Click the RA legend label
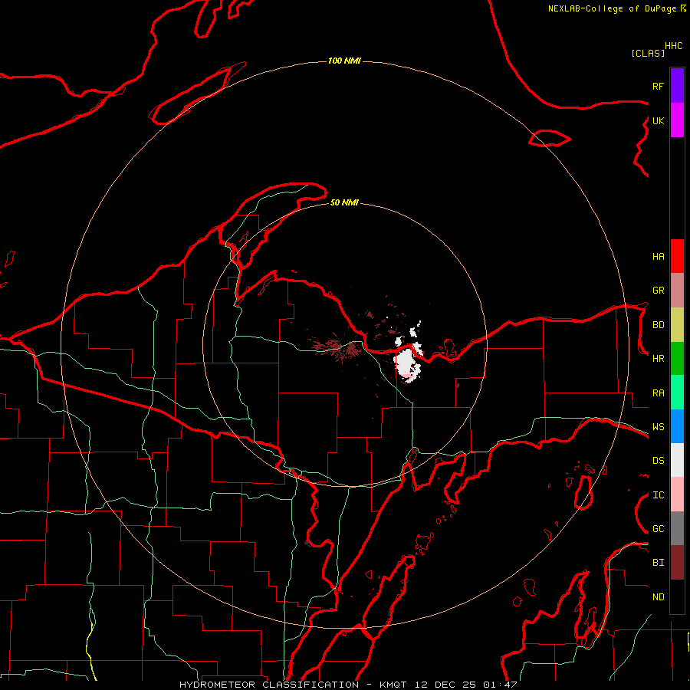 tap(658, 393)
